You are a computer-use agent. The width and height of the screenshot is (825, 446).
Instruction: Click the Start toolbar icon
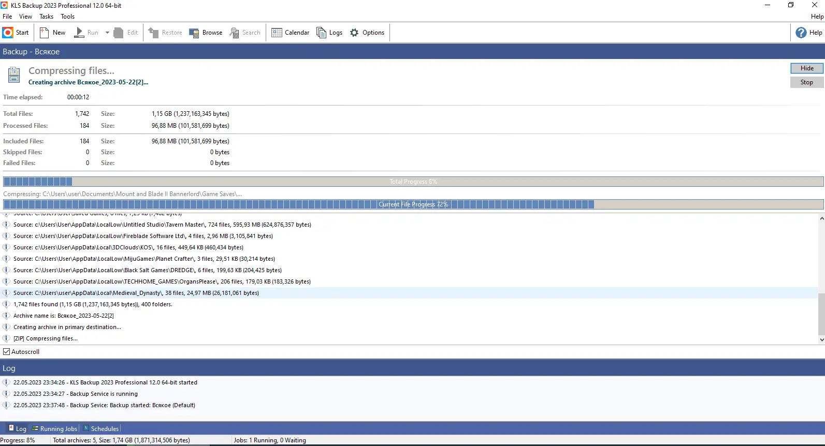8,33
